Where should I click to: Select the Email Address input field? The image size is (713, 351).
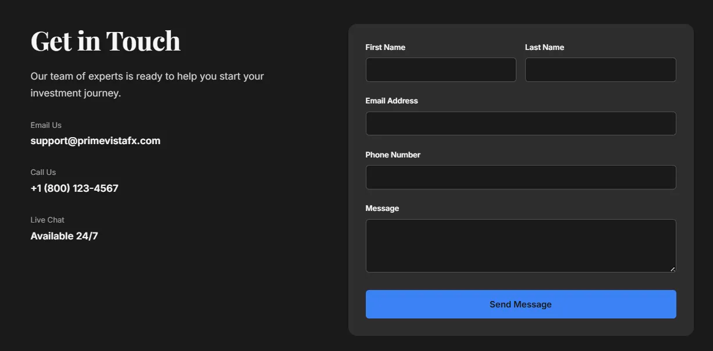[x=521, y=123]
